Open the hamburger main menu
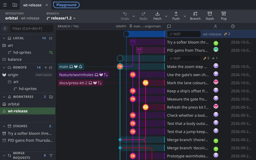The image size is (256, 160). (x=5, y=5)
